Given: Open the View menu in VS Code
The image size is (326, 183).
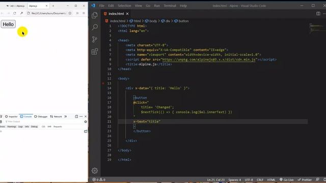Looking at the screenshot, I should coord(138,6).
